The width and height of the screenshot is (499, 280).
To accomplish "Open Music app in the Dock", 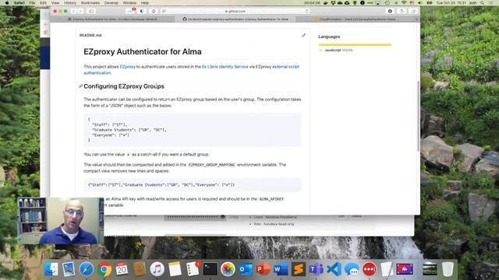I will (x=157, y=270).
